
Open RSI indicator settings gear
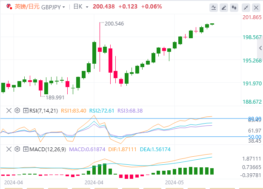pos(17,110)
